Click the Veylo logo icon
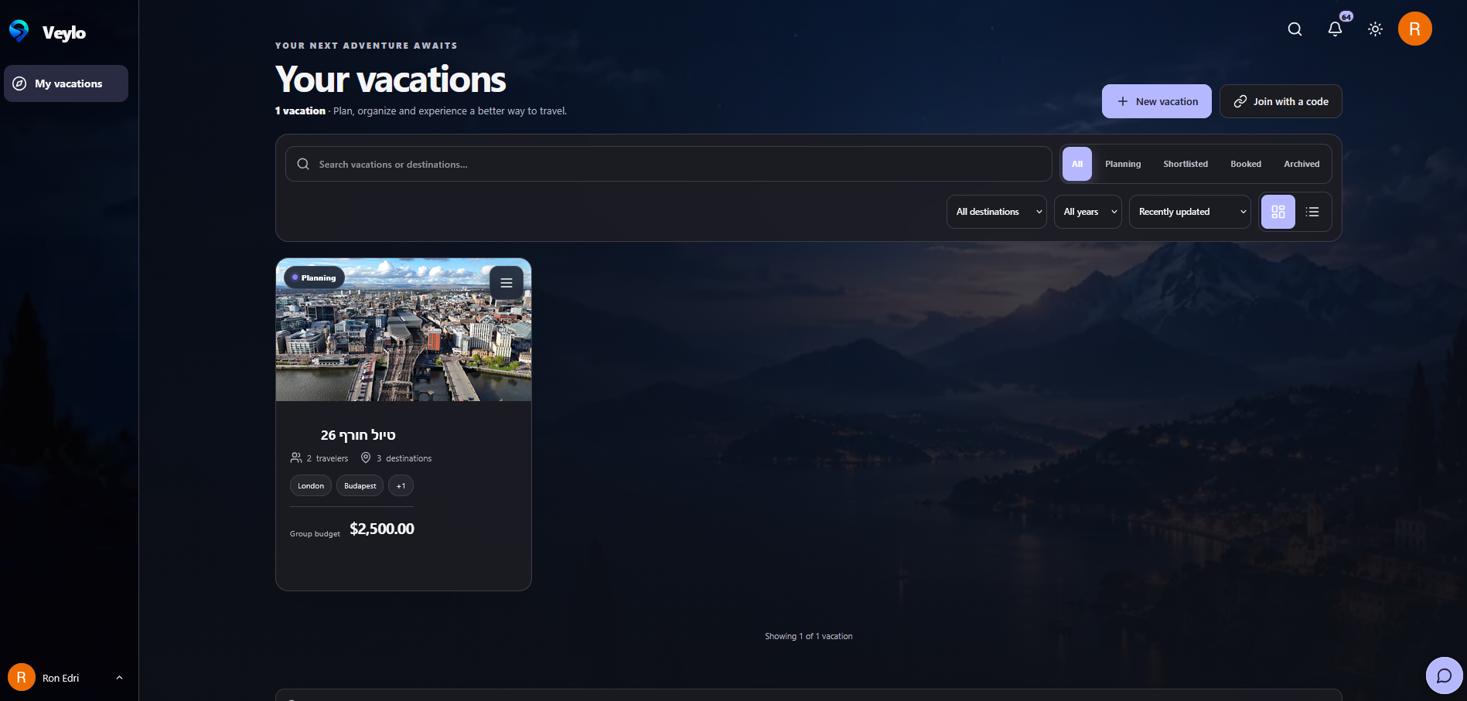The width and height of the screenshot is (1467, 701). coord(19,31)
